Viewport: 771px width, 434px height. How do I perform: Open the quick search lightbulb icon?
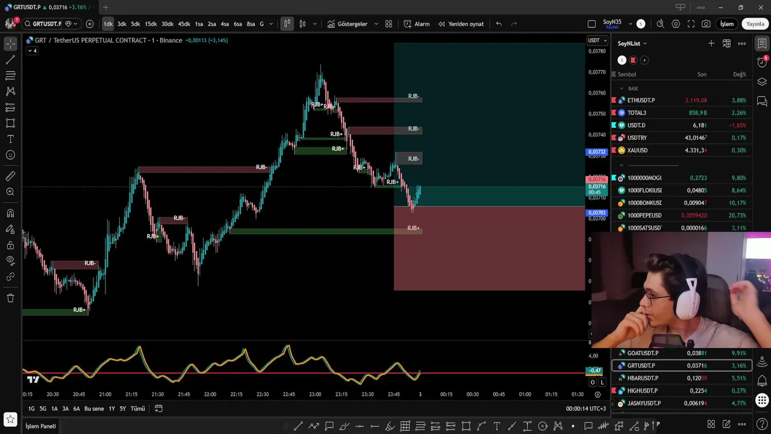660,24
